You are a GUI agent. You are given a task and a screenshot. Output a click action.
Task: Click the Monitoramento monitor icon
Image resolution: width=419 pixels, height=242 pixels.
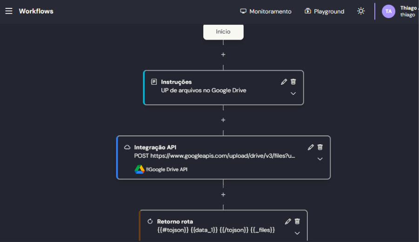tap(243, 11)
